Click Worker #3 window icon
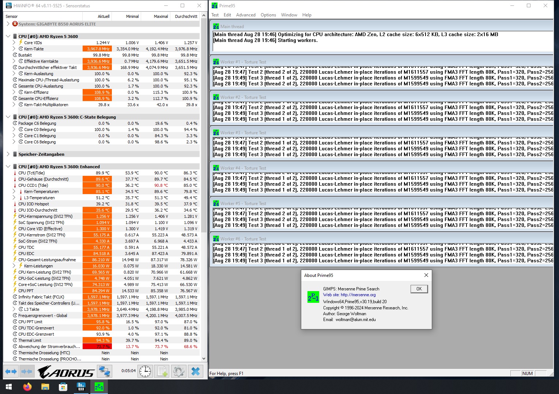This screenshot has height=394, width=559. tap(216, 132)
